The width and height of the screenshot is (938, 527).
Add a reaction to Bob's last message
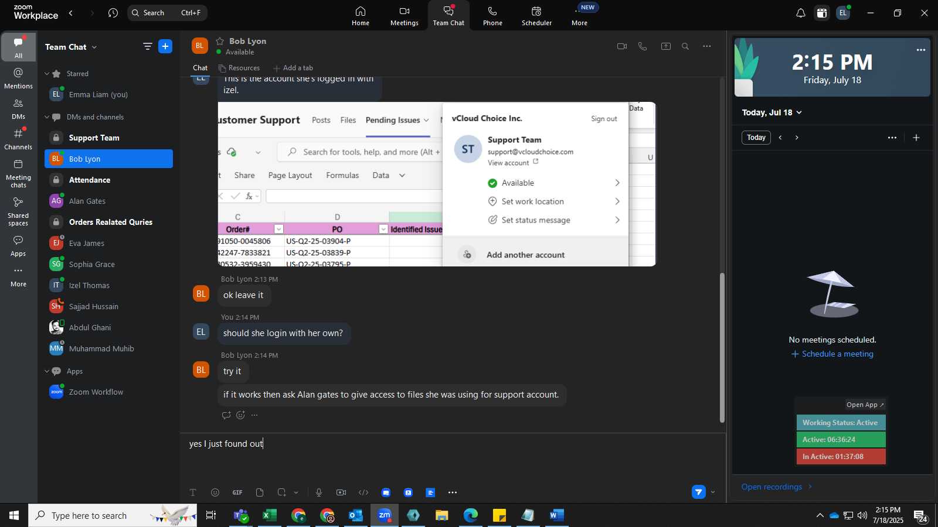tap(240, 415)
